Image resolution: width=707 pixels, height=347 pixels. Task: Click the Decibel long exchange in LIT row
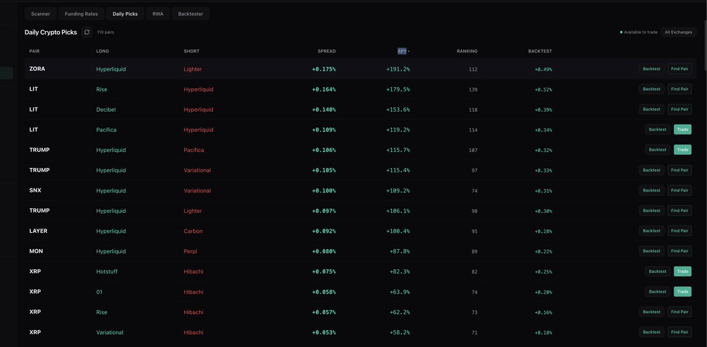tap(106, 110)
